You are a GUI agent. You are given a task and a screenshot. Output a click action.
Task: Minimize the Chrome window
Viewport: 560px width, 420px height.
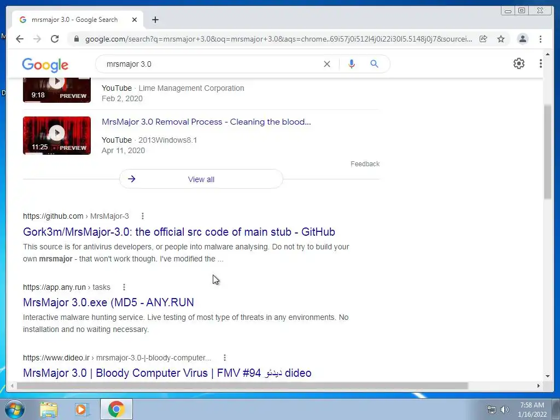508,11
